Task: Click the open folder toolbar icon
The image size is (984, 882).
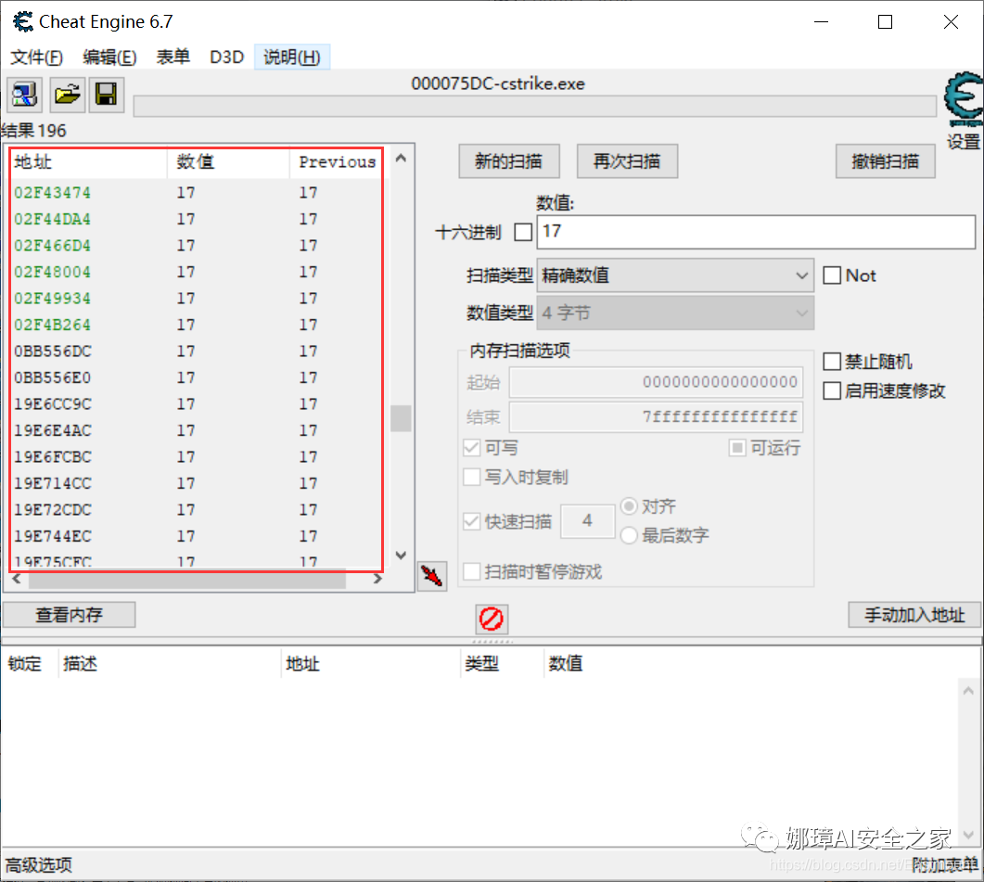Action: pyautogui.click(x=67, y=95)
